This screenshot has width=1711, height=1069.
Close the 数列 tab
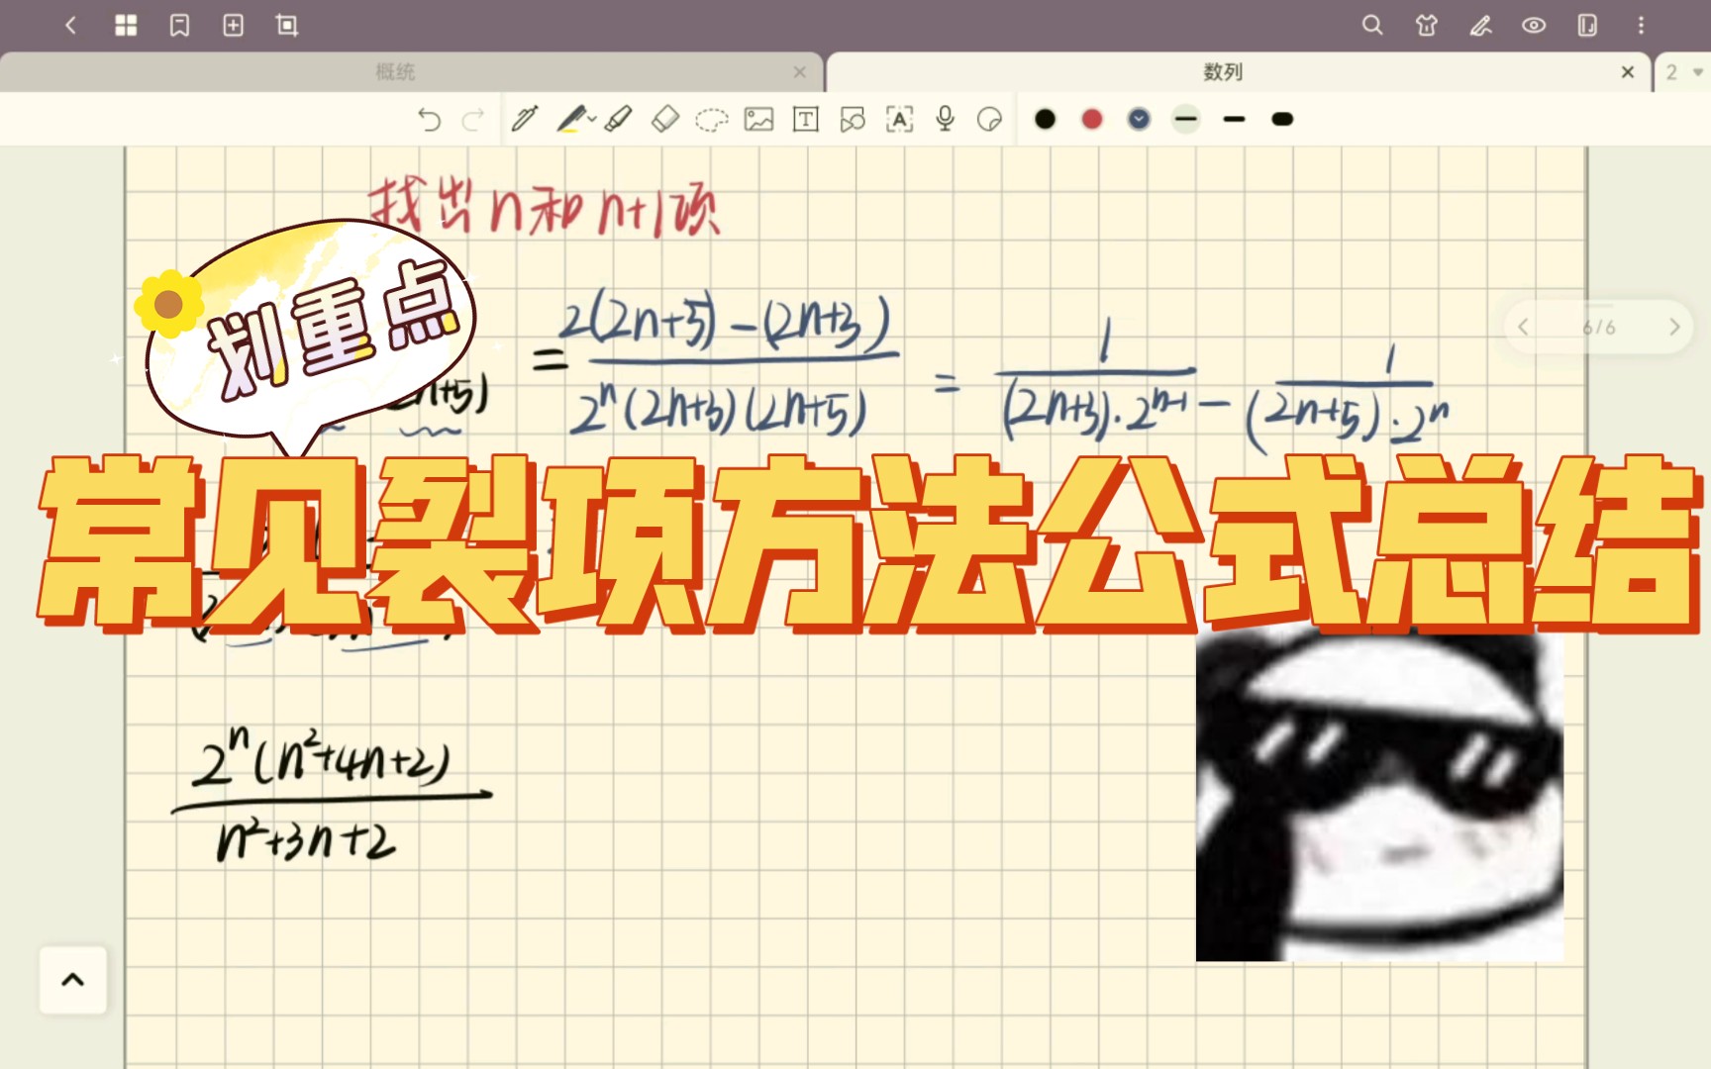(x=1628, y=72)
